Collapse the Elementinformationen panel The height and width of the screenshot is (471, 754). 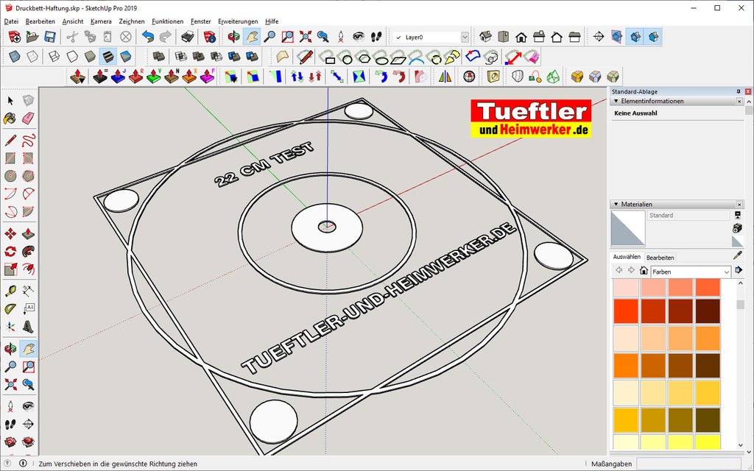(x=616, y=102)
